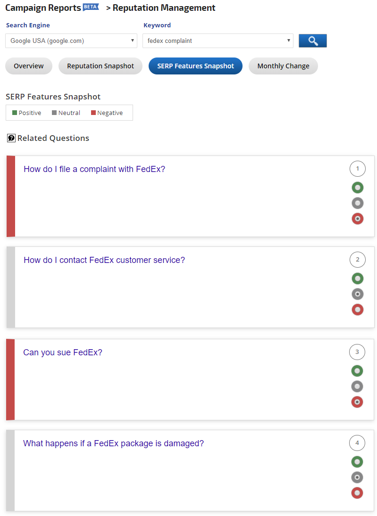Click the green Positive legend swatch
Image resolution: width=377 pixels, height=516 pixels.
click(x=15, y=113)
